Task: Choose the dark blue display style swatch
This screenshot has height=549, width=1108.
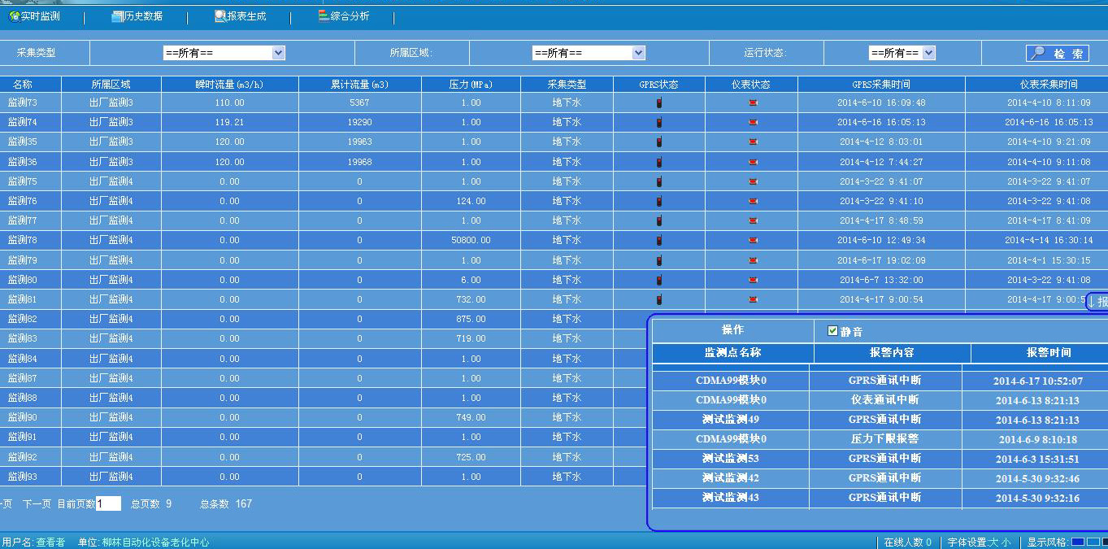Action: pyautogui.click(x=1077, y=542)
